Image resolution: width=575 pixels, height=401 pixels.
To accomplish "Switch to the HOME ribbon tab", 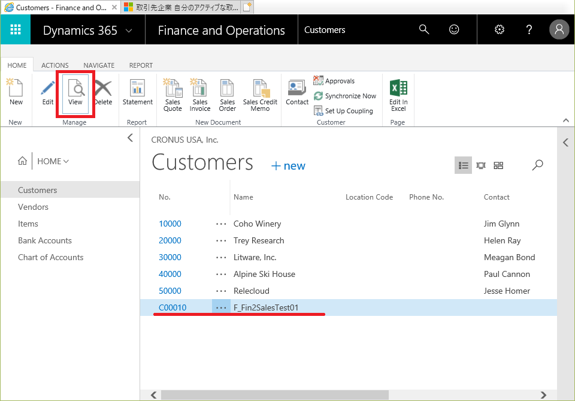I will 17,65.
